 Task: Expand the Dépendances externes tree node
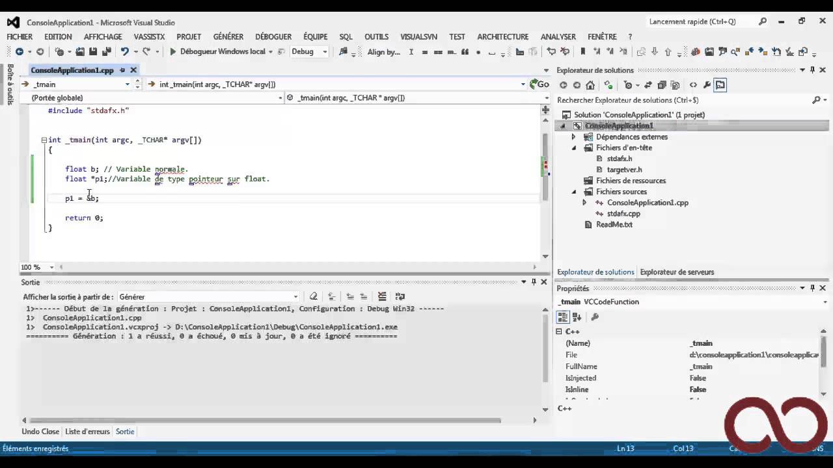[x=573, y=137]
